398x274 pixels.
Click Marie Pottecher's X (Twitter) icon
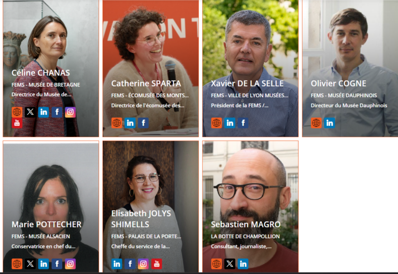(x=30, y=264)
